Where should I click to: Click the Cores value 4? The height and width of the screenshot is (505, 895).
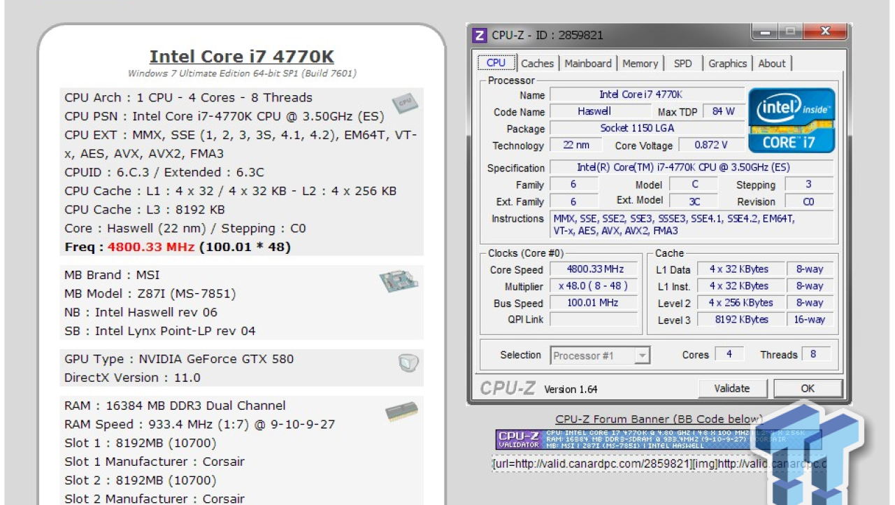729,355
